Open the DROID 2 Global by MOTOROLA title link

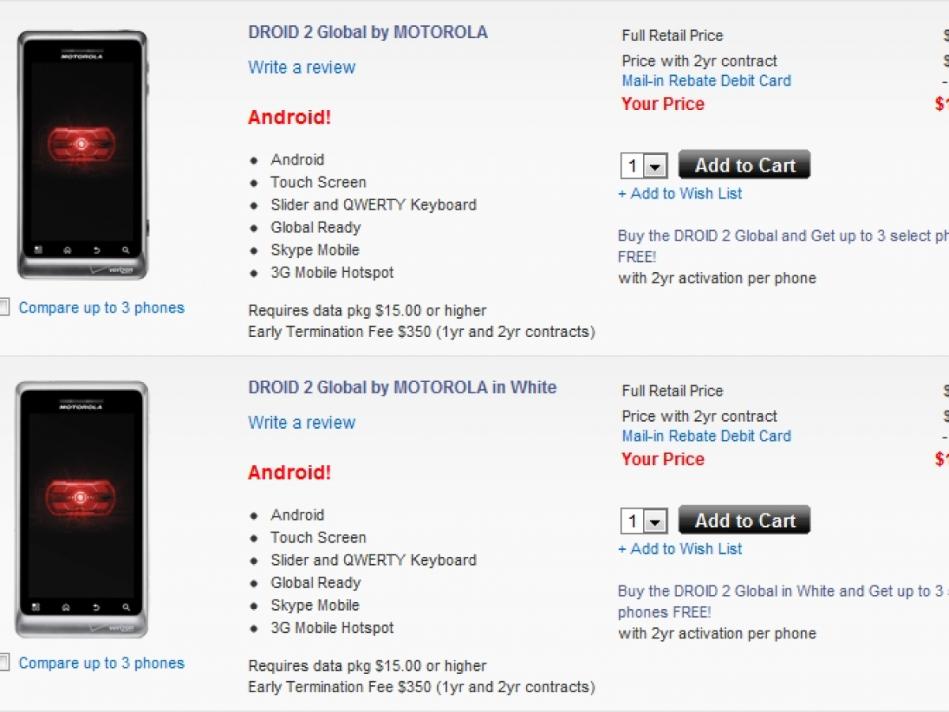tap(368, 32)
